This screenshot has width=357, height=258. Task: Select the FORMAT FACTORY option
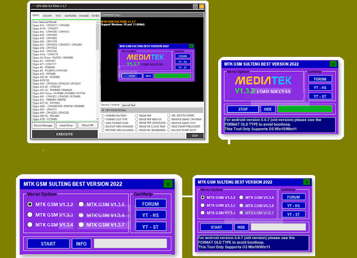click(x=114, y=116)
